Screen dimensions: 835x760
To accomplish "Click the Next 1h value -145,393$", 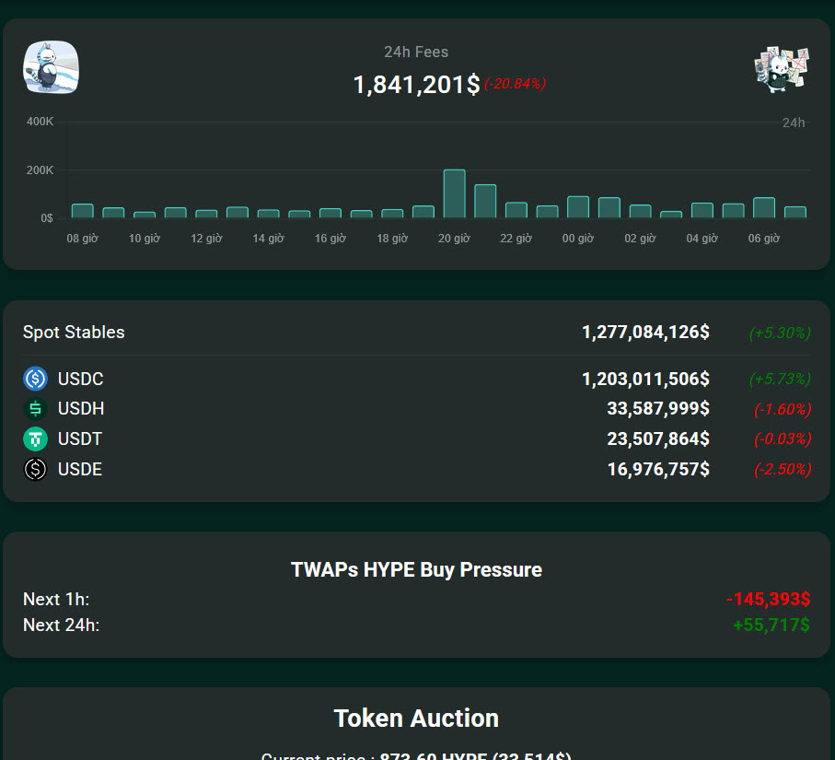I will click(768, 600).
